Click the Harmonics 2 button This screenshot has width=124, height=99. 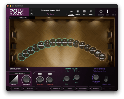click(82, 89)
